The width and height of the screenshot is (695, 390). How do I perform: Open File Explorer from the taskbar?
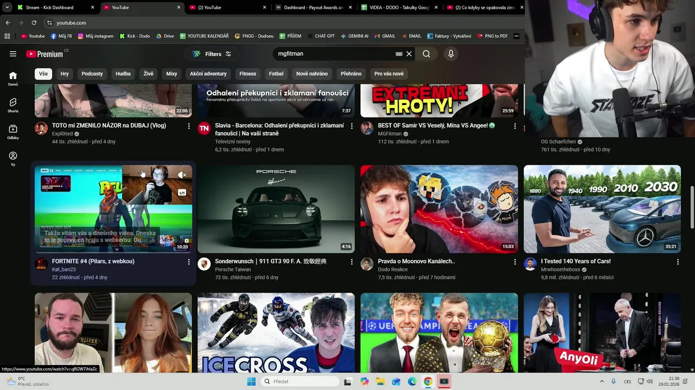click(380, 381)
